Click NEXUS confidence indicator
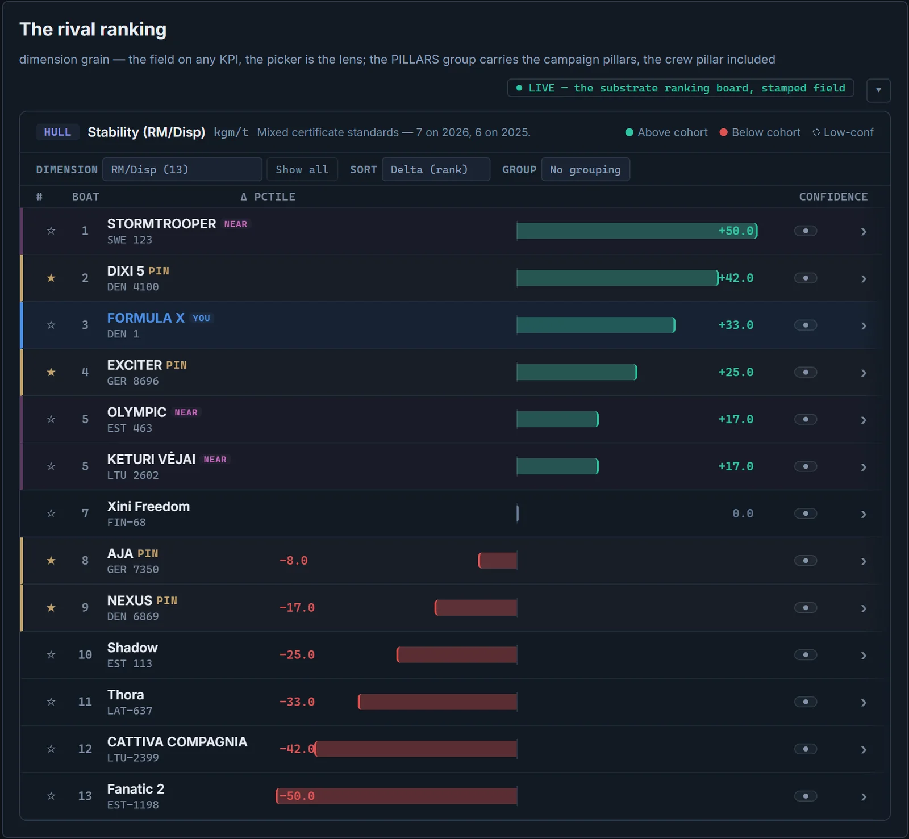909x839 pixels. [x=806, y=608]
